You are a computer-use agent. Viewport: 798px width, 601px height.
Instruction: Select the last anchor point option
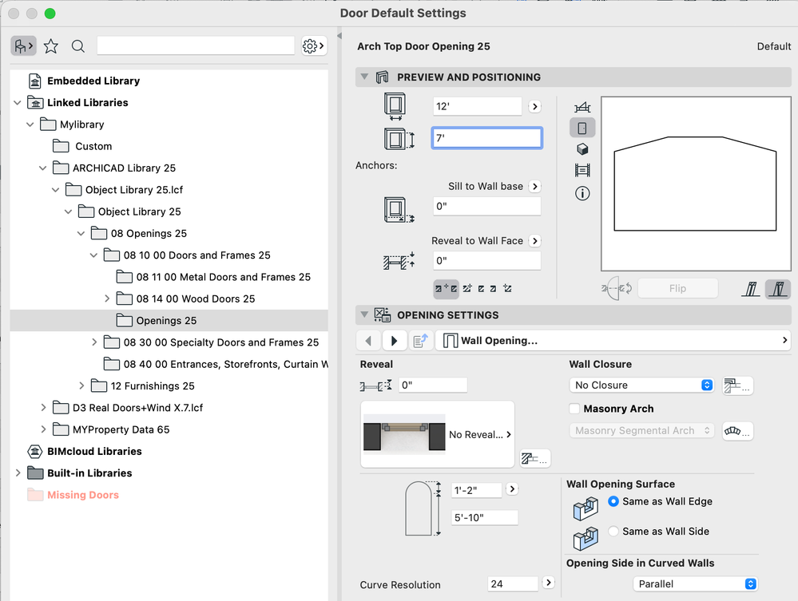click(x=507, y=288)
